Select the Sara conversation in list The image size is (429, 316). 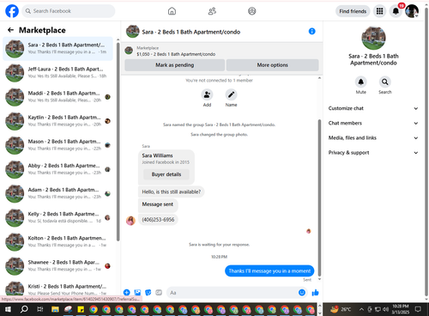tap(57, 48)
